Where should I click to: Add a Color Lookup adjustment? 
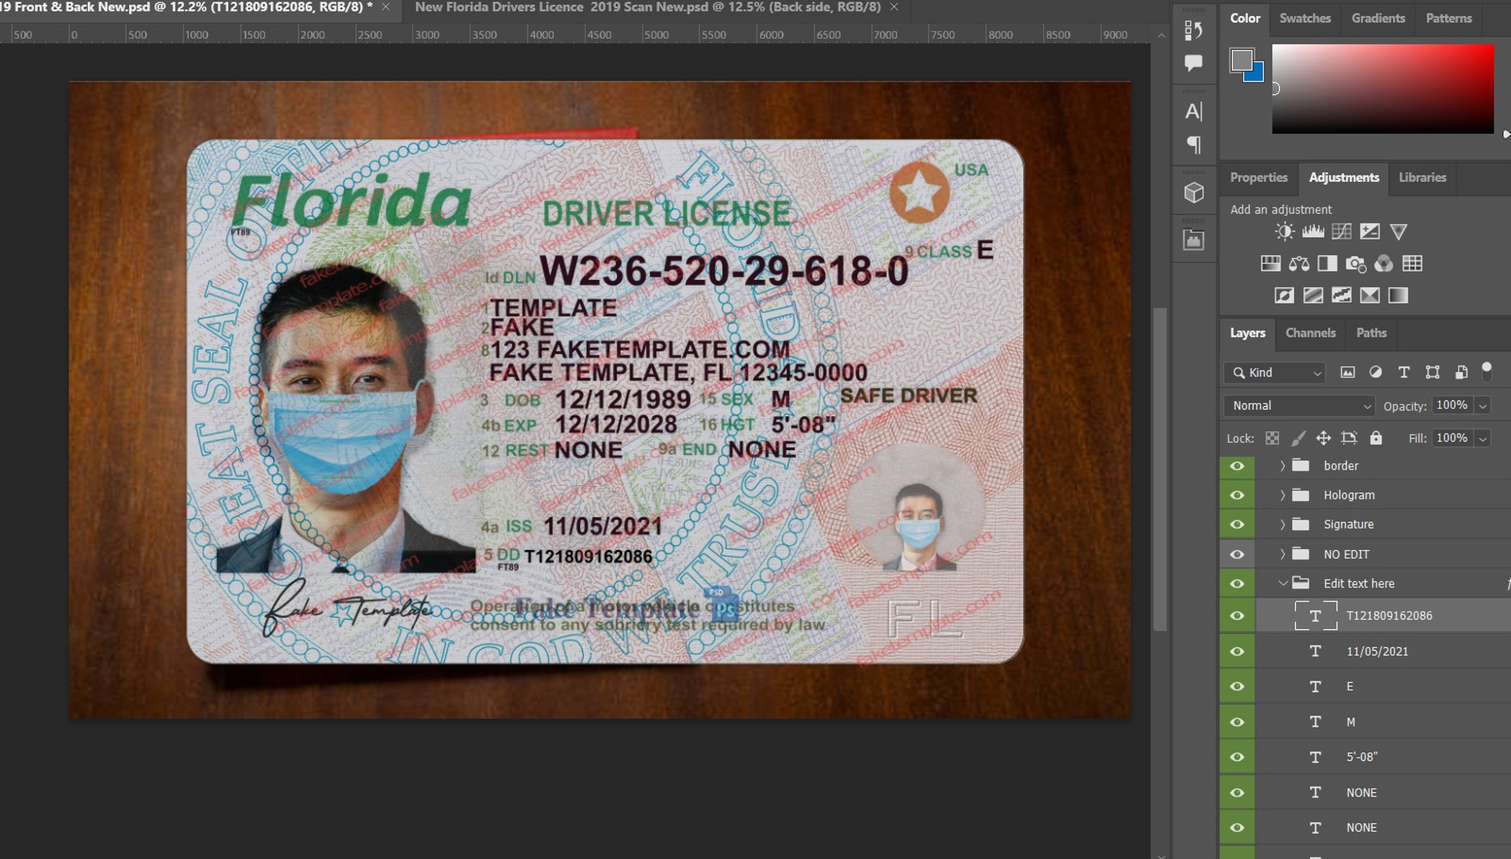point(1412,263)
